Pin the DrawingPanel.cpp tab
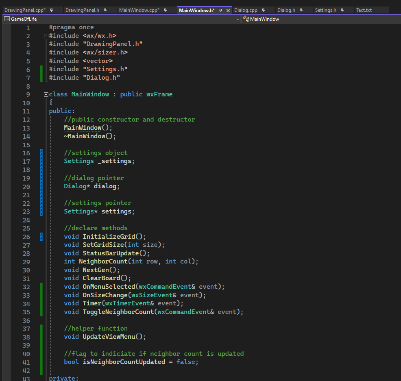Screen dimensions: 401x381 (x=51, y=10)
